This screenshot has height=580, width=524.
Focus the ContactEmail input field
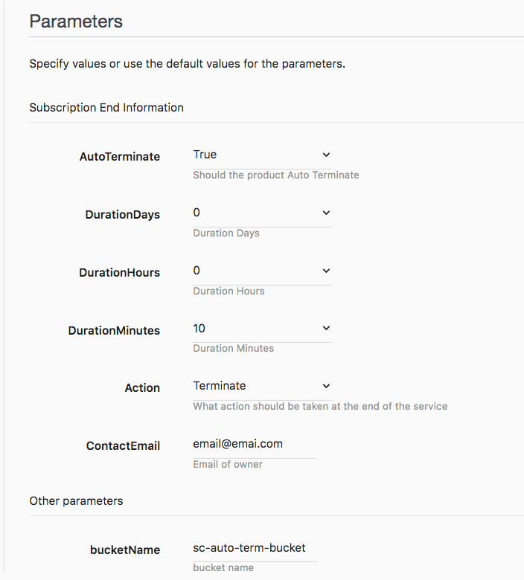point(253,444)
